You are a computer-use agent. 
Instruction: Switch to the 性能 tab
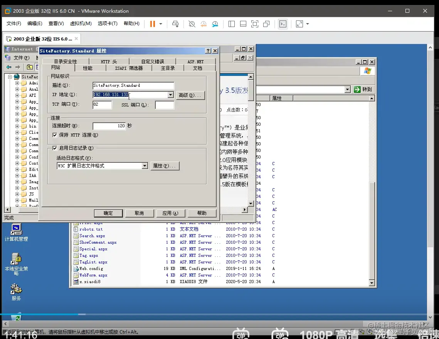[x=87, y=68]
